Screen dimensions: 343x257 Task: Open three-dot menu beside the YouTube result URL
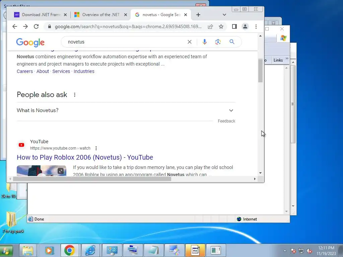96,148
